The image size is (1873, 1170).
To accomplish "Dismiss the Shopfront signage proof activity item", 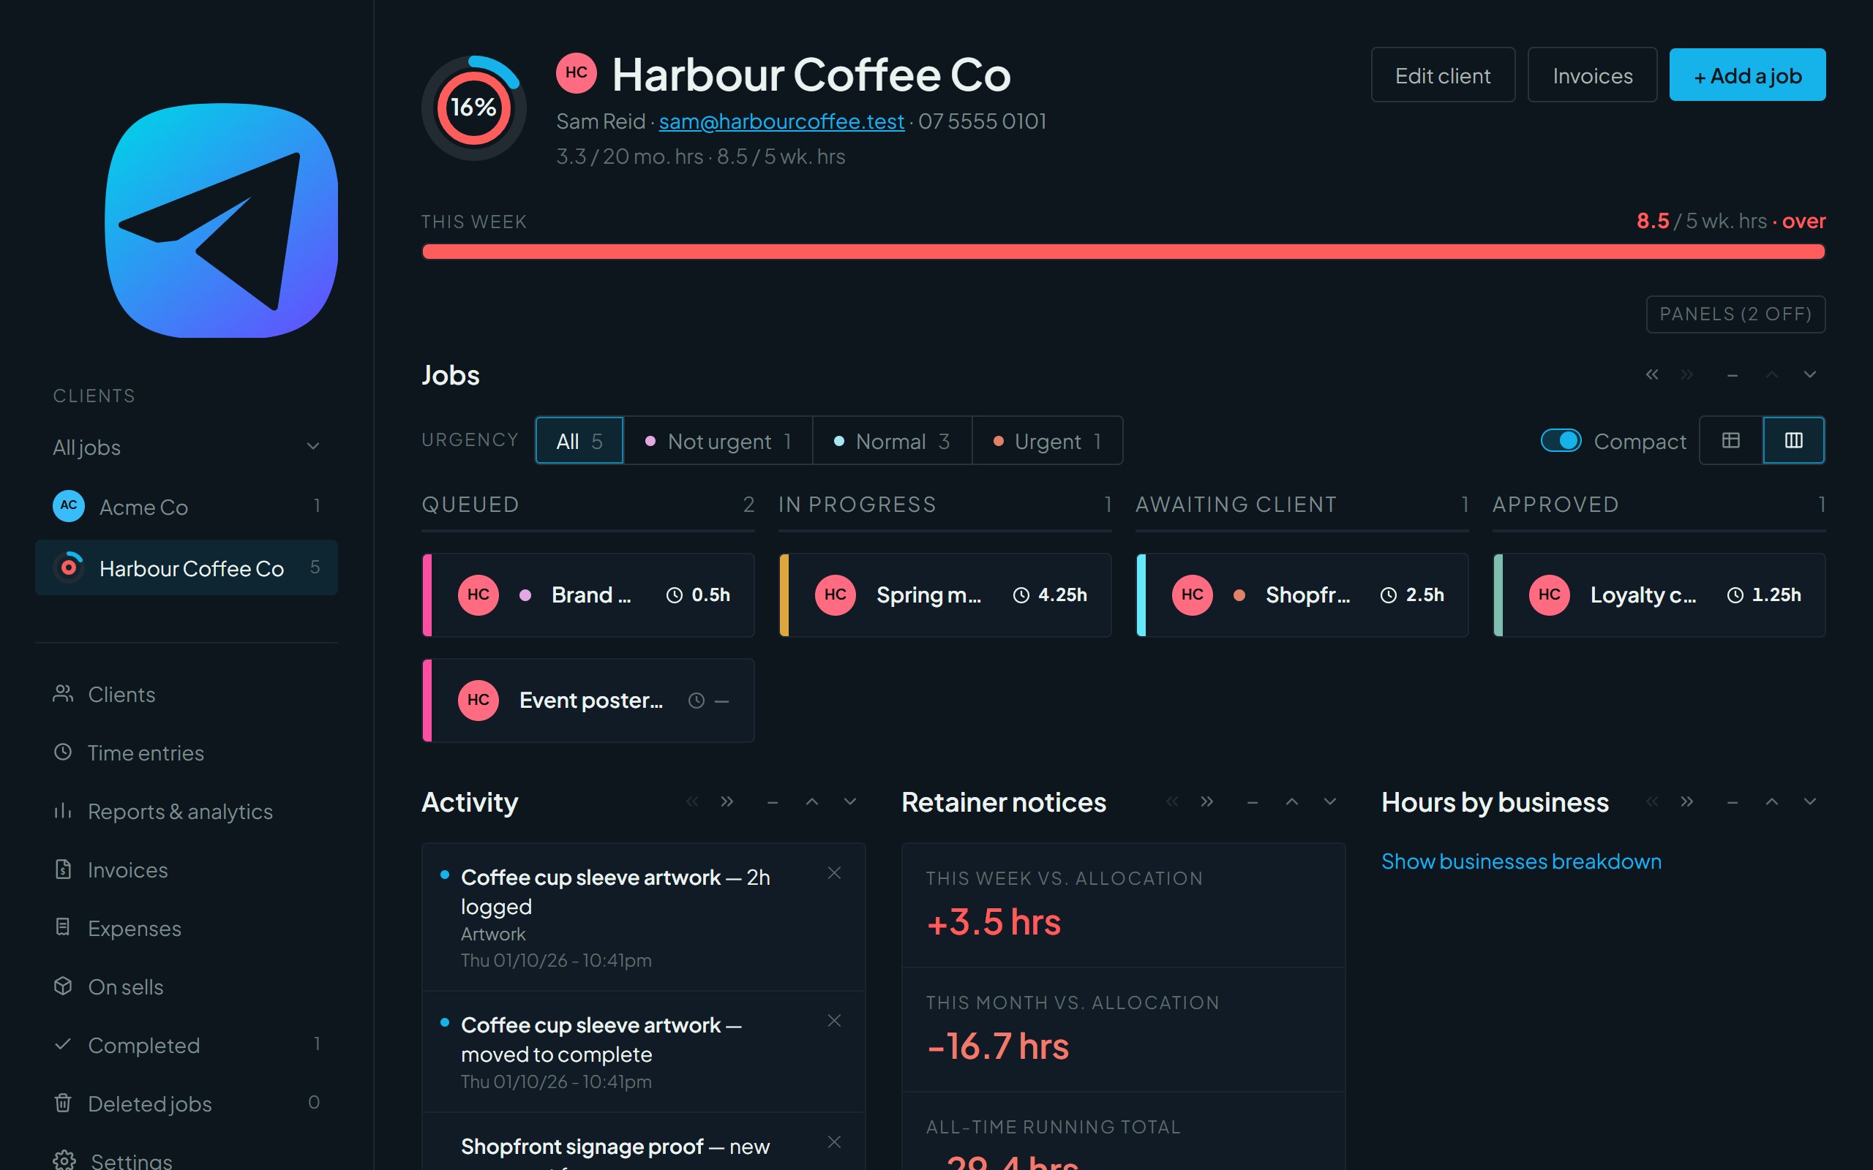I will 834,1142.
